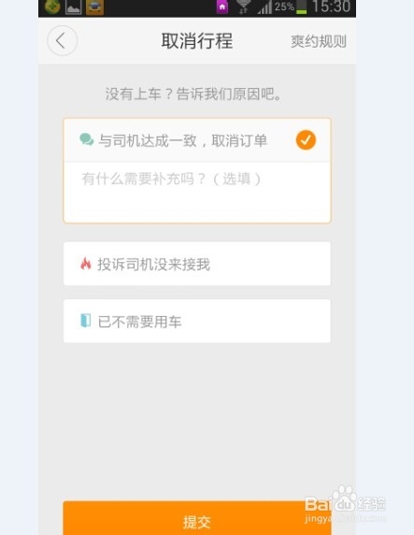Tap the 没有上车？告诉我们原因吧 prompt text
The height and width of the screenshot is (535, 414).
[x=193, y=94]
